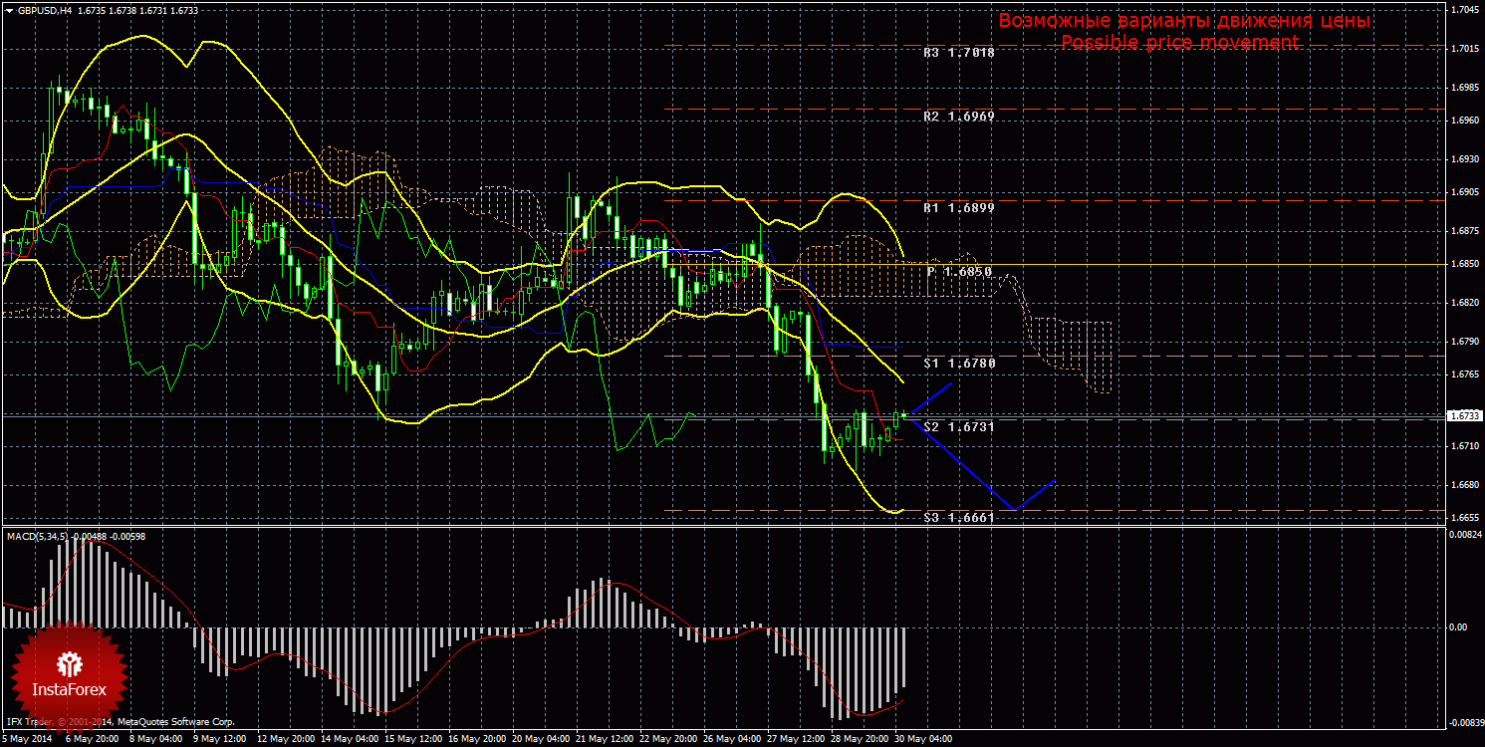Select the R3 1.7018 pivot label
This screenshot has height=747, width=1485.
959,52
